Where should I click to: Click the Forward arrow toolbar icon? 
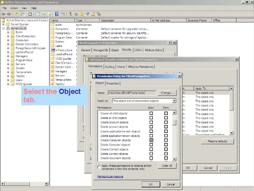pyautogui.click(x=9, y=14)
